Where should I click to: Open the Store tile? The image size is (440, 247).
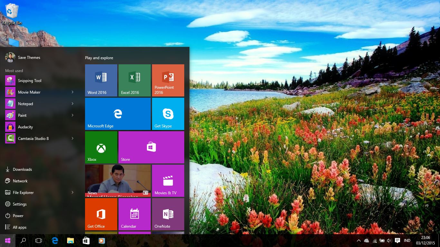[151, 147]
